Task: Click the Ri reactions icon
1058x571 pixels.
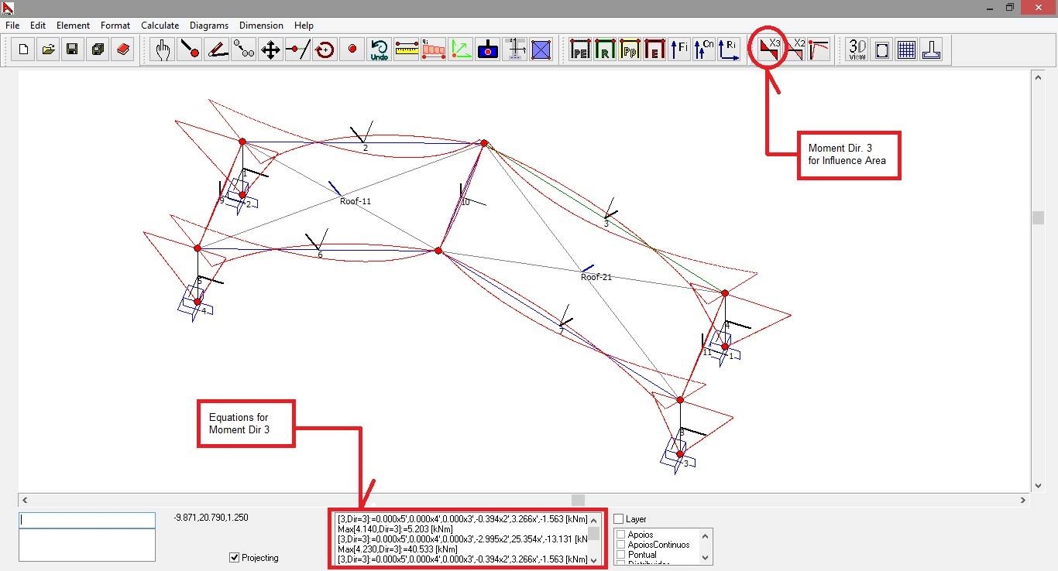Action: tap(729, 50)
